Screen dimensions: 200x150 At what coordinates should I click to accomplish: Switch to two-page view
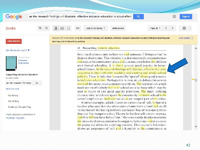(62, 28)
